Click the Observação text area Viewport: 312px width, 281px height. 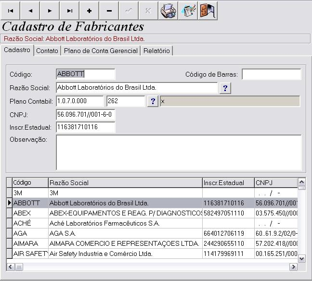click(x=179, y=152)
